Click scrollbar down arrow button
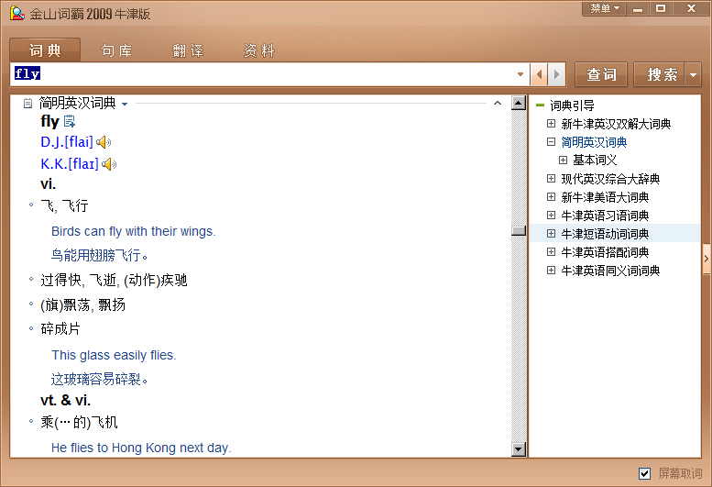 (518, 449)
